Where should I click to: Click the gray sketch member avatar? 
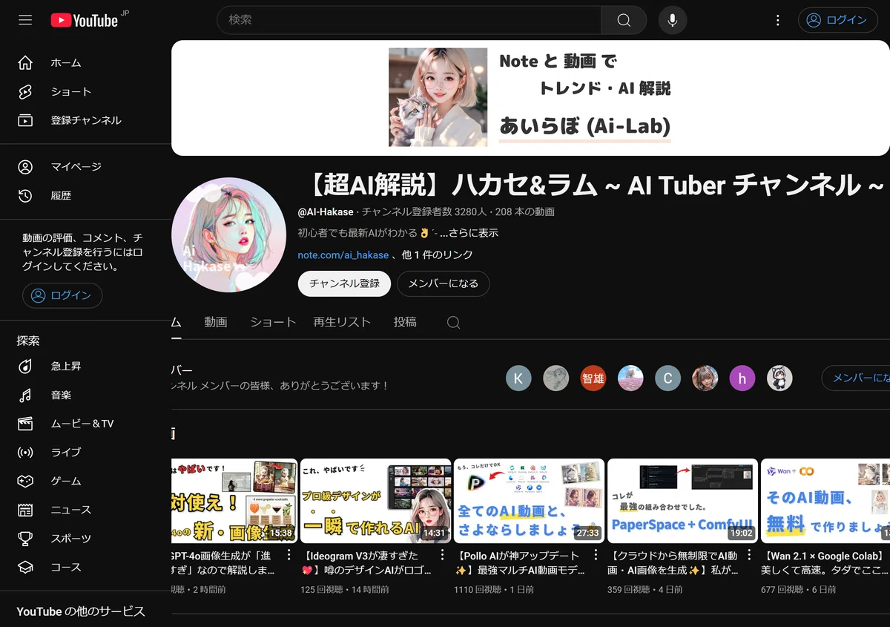click(x=556, y=378)
